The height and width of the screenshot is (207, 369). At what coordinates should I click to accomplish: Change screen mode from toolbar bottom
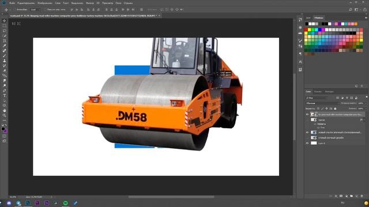[x=4, y=141]
